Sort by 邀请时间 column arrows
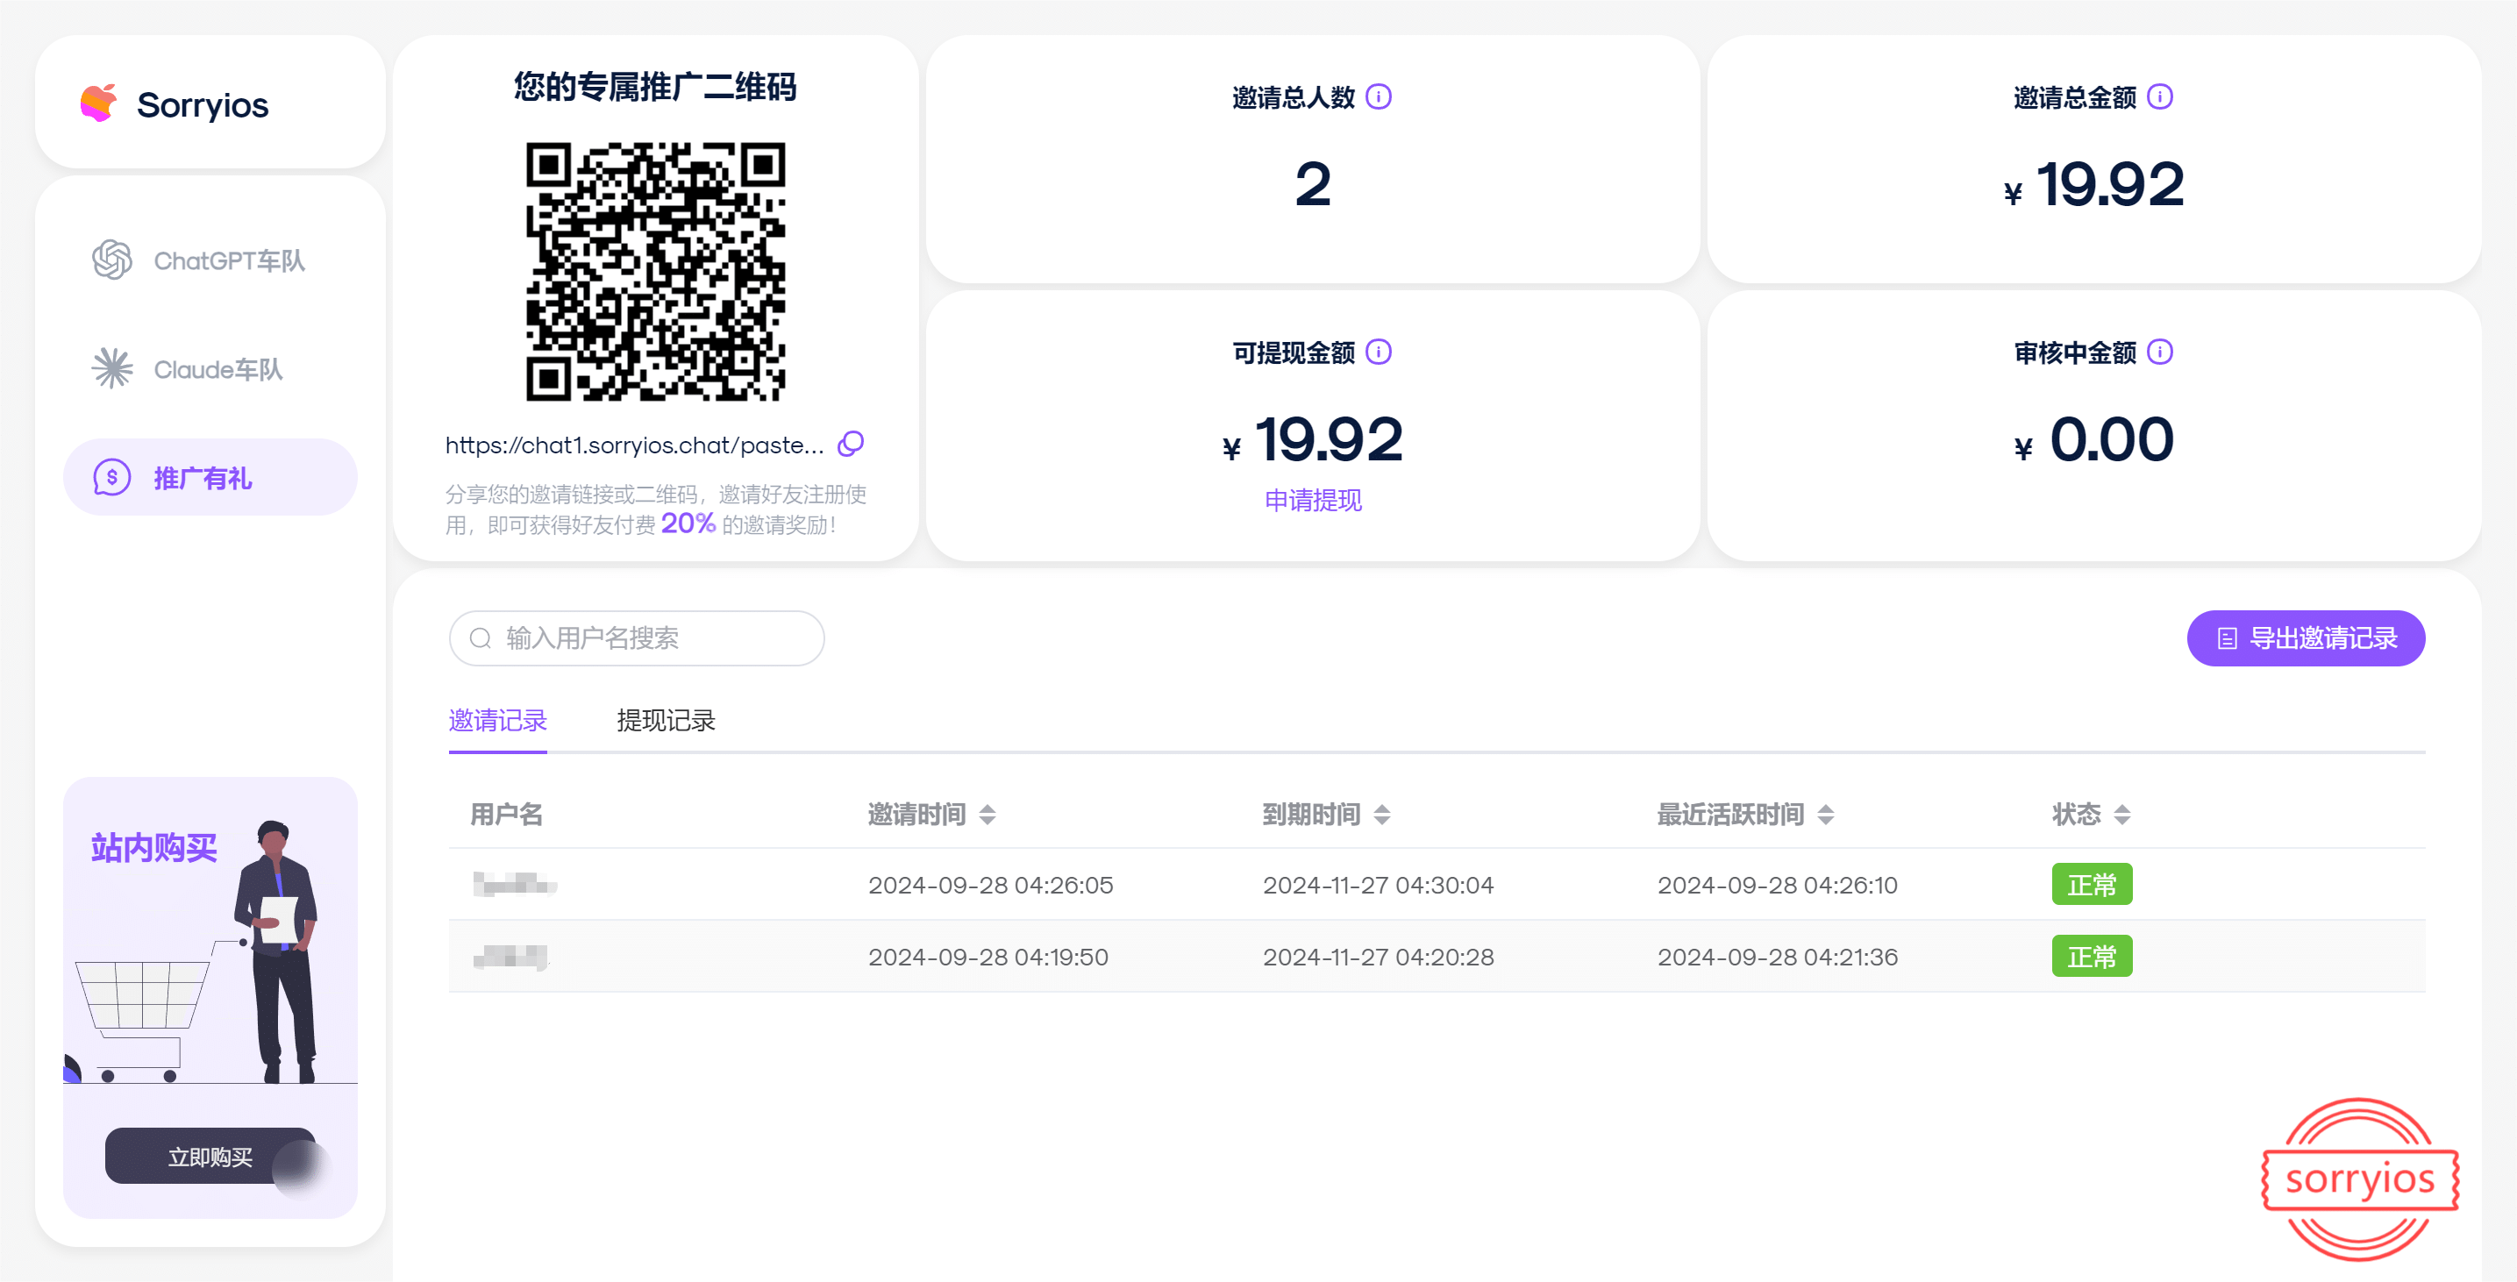 (x=987, y=814)
